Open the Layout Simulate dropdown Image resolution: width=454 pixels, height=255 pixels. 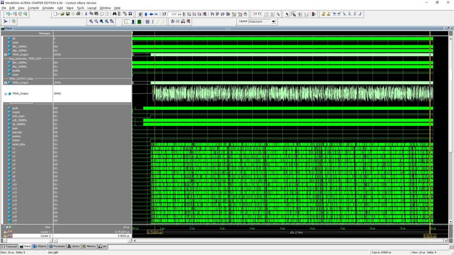pos(273,21)
